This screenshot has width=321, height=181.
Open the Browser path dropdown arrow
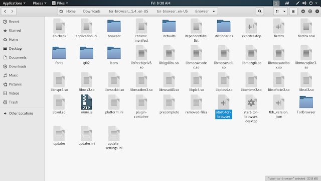coord(214,11)
